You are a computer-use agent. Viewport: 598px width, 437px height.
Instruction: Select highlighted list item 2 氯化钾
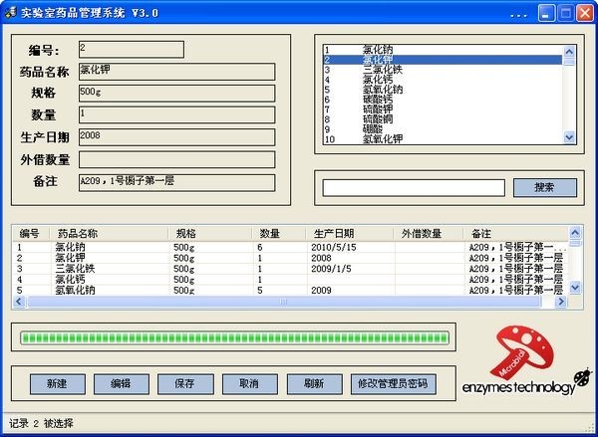[443, 60]
